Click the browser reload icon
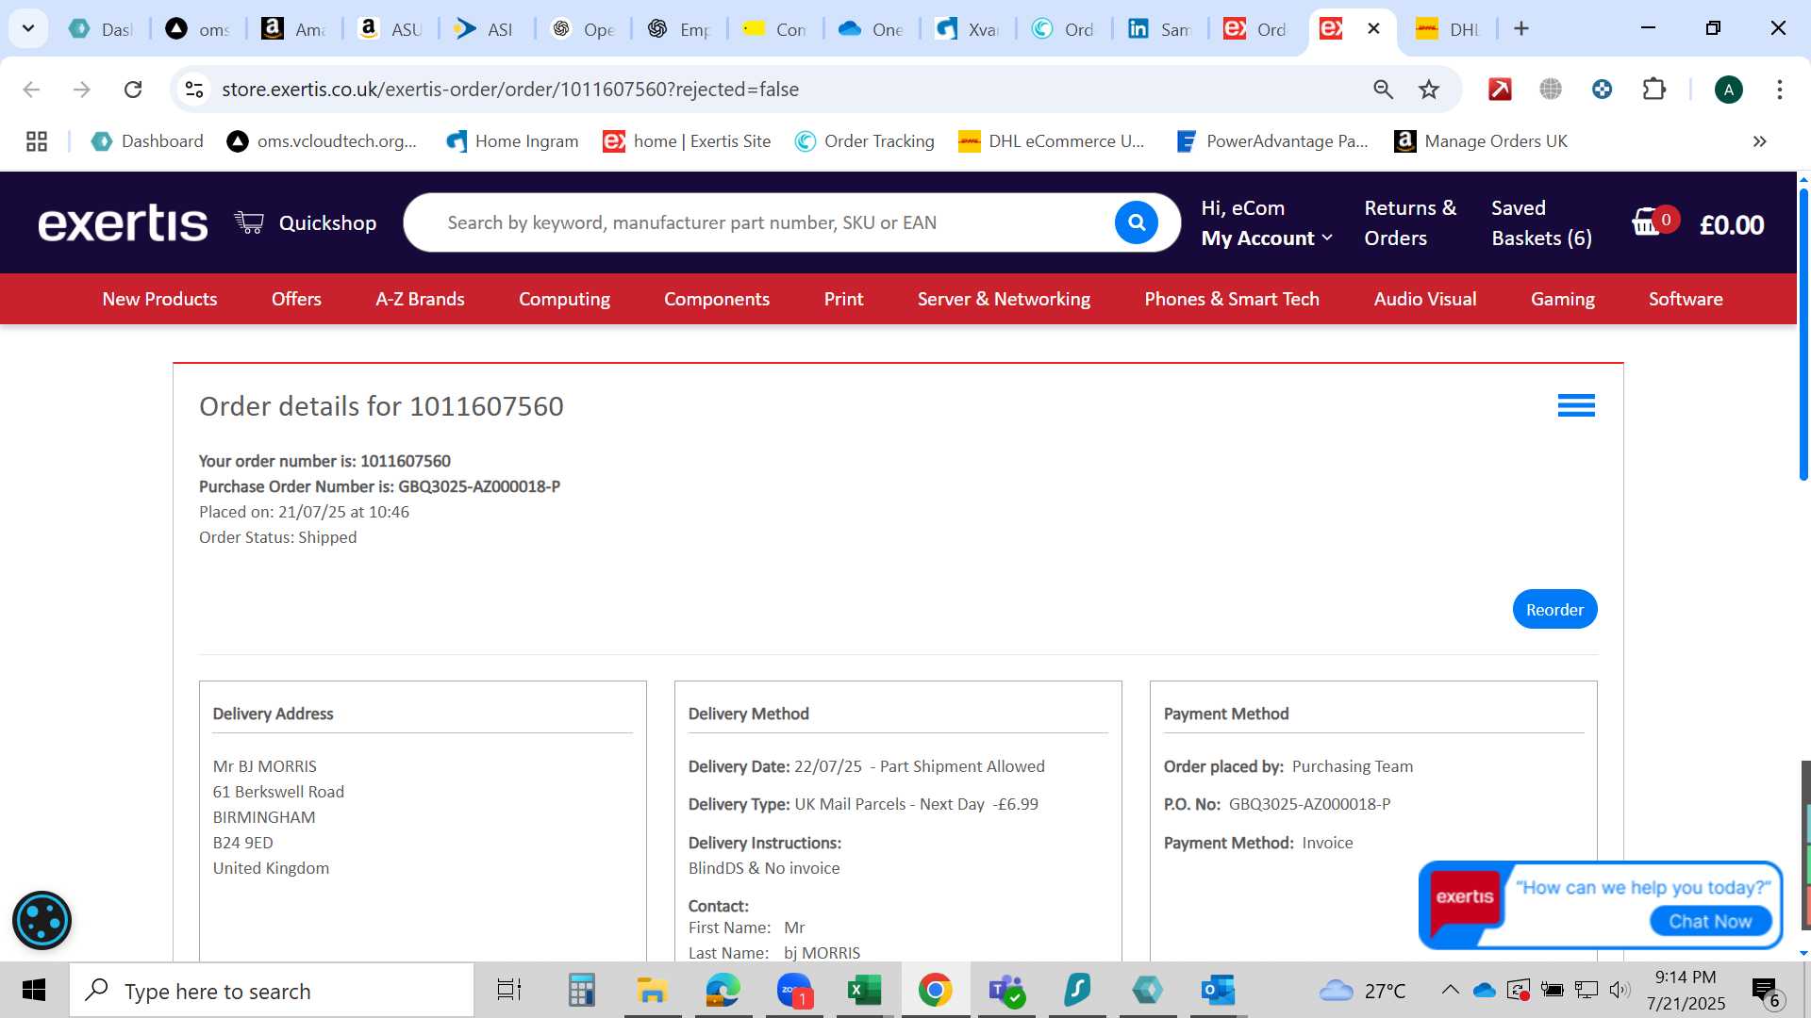This screenshot has width=1811, height=1018. (x=133, y=90)
